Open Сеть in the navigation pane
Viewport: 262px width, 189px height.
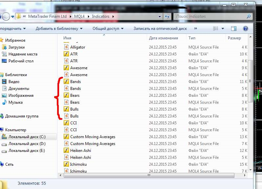[7, 164]
